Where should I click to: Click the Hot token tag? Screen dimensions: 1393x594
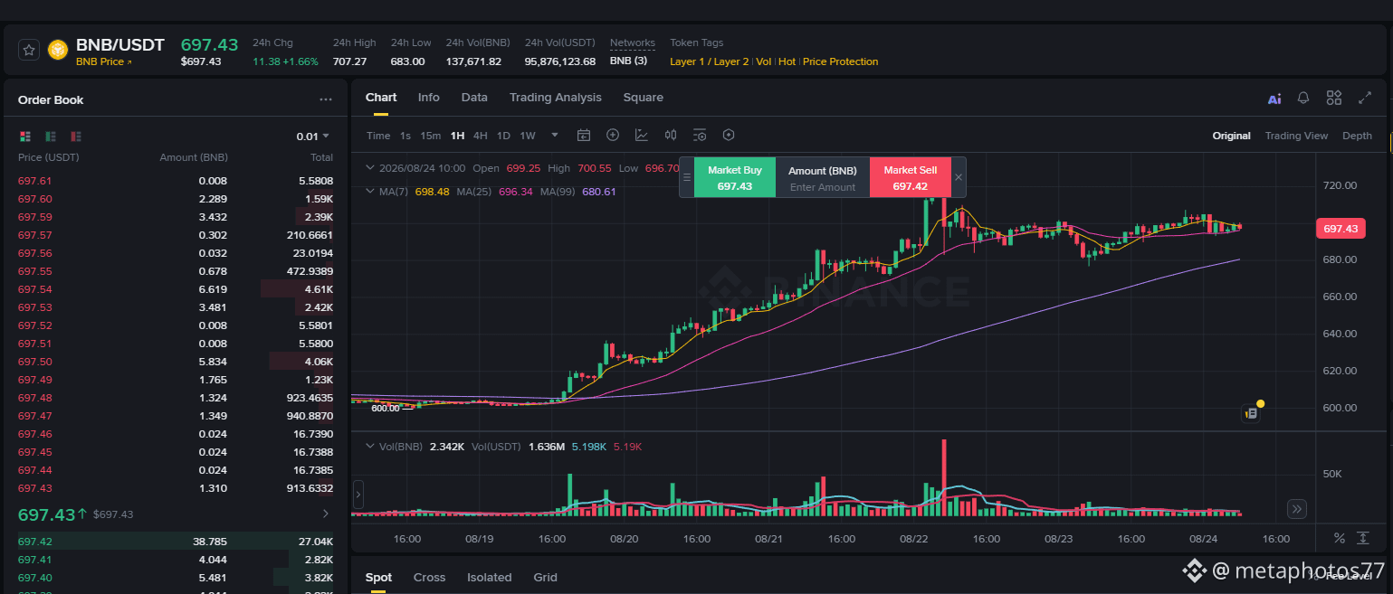tap(787, 61)
